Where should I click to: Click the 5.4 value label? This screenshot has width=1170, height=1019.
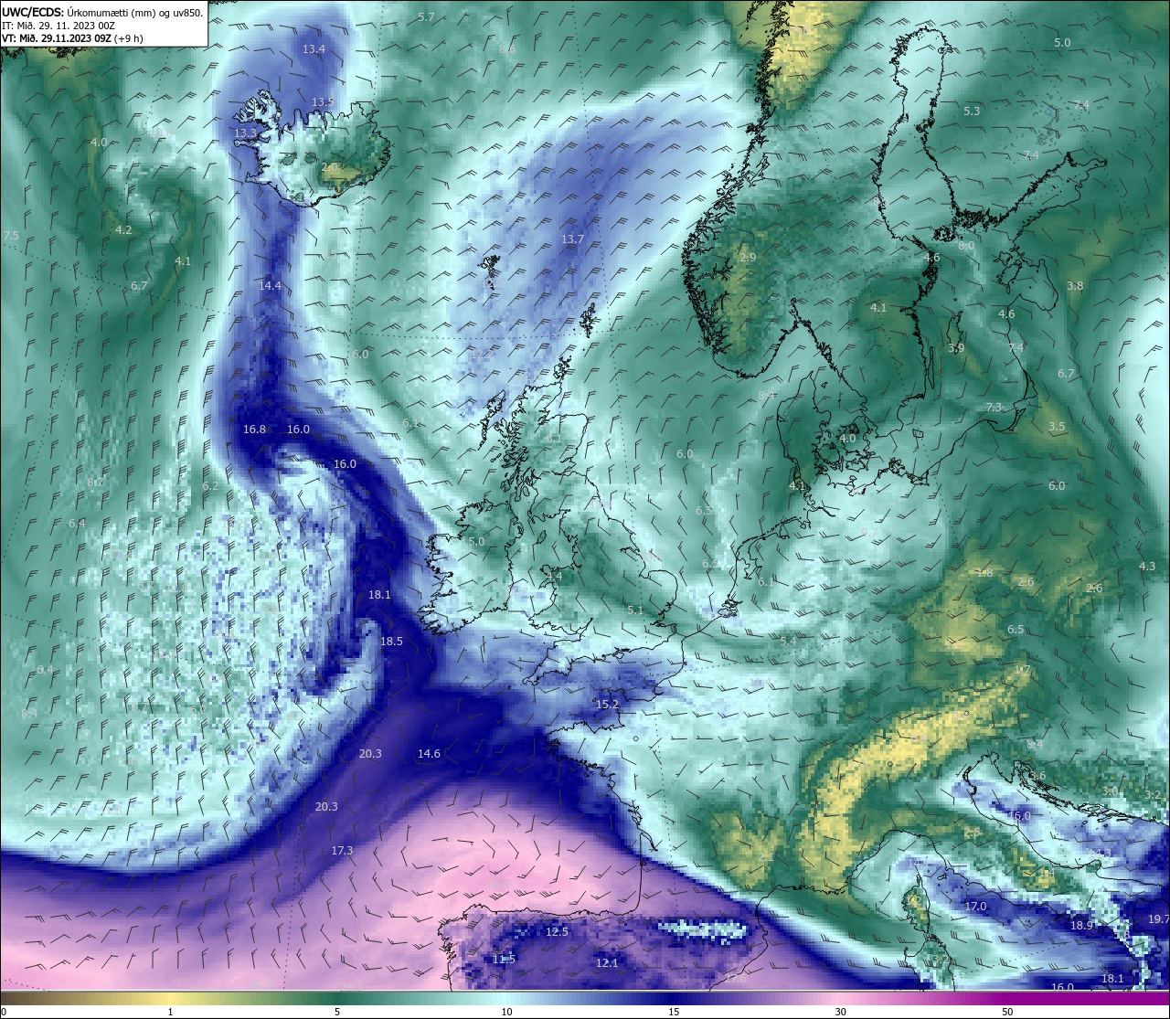pos(788,641)
